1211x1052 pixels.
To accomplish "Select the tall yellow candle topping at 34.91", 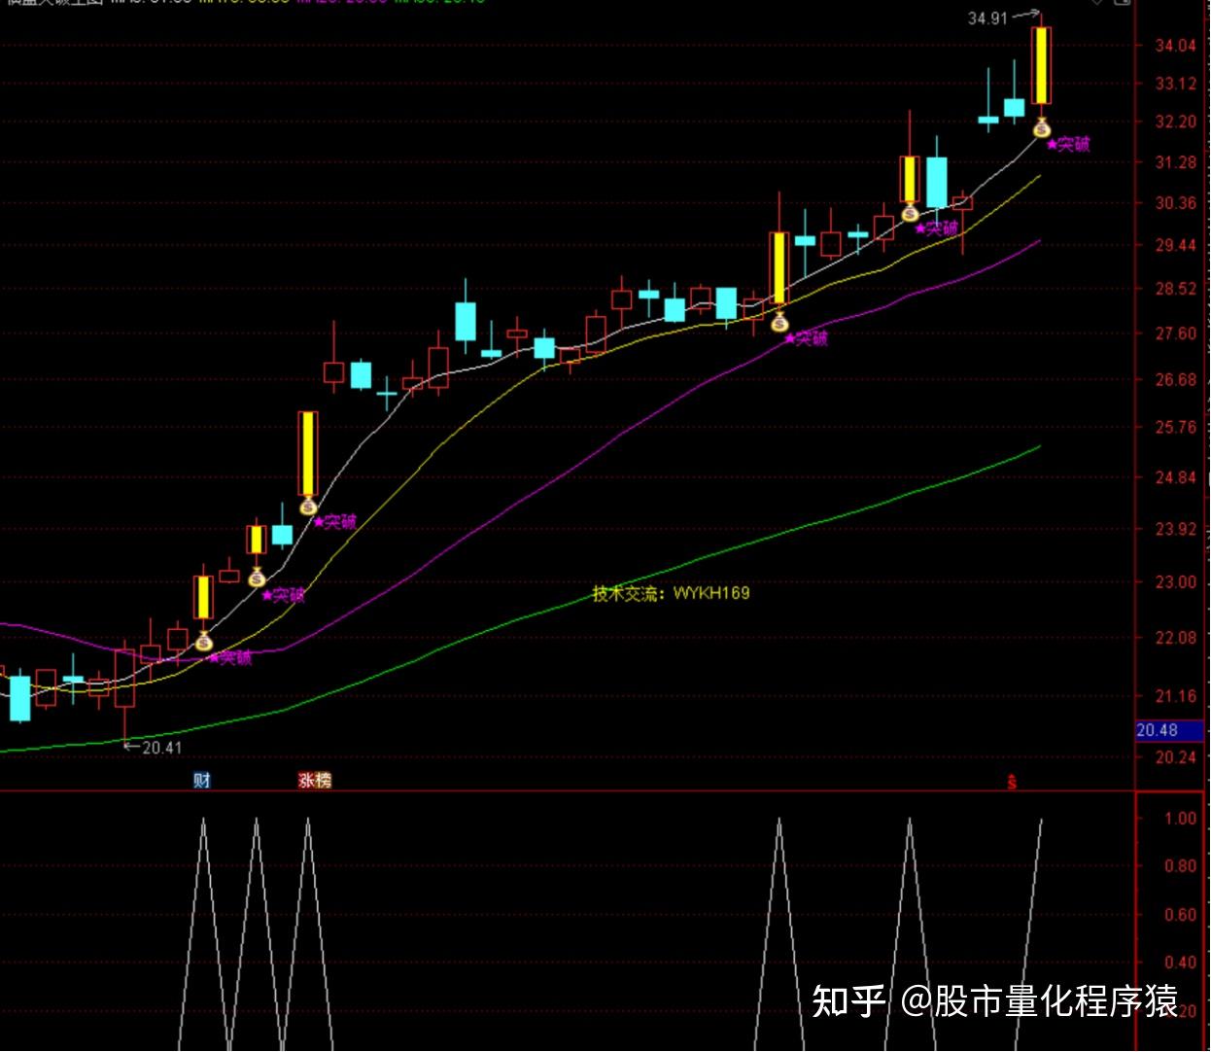I will pyautogui.click(x=1042, y=65).
